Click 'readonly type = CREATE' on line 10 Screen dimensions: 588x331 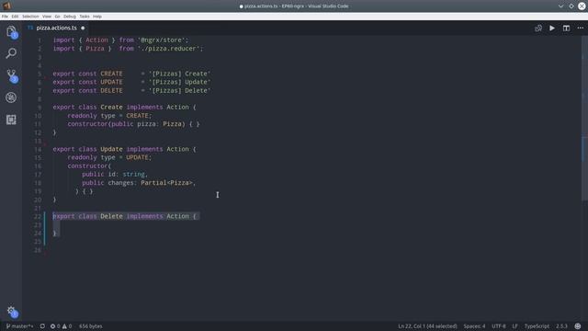(108, 116)
